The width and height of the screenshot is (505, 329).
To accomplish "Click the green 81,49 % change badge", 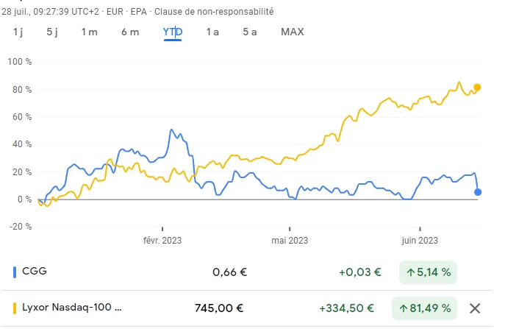I will (426, 308).
